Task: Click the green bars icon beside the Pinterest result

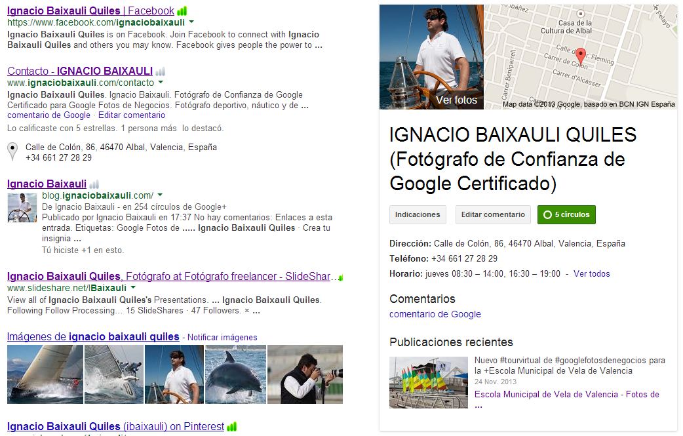Action: point(232,427)
